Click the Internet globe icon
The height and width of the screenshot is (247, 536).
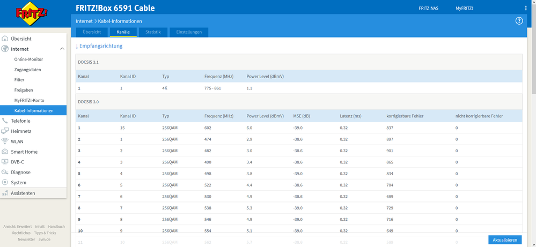pos(5,49)
